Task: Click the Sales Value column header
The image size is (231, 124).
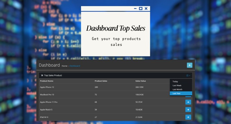Action: pos(141,81)
